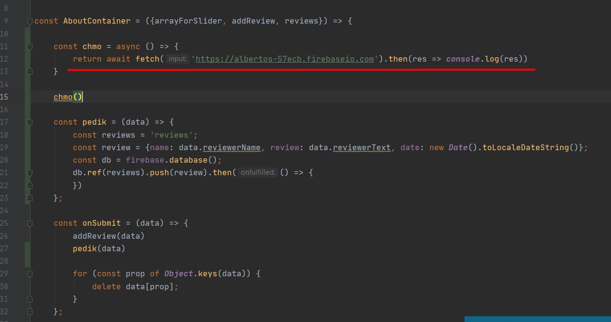Click the Date constructor on line 19
611x322 pixels.
click(458, 147)
